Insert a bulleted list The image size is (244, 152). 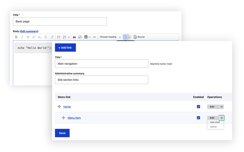pos(59,37)
